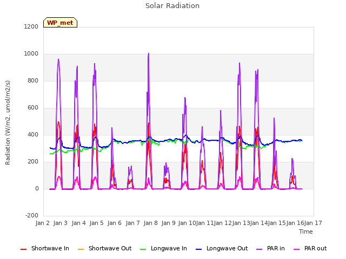The image size is (346, 259).
Task: Toggle the PAR in legend entry
Action: pos(270,248)
